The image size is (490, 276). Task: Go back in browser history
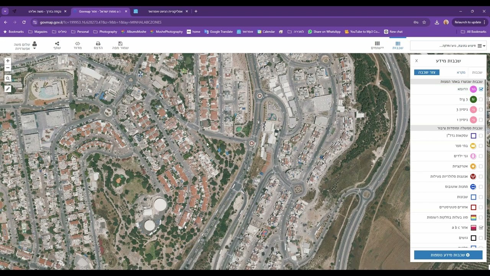pyautogui.click(x=5, y=22)
